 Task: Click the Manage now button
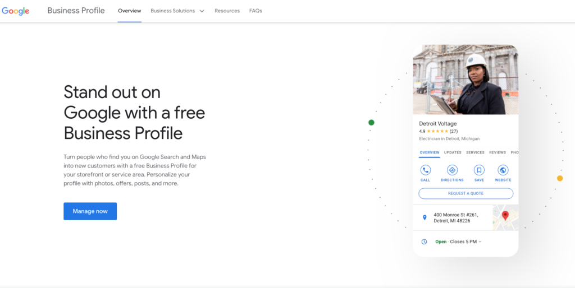coord(90,211)
